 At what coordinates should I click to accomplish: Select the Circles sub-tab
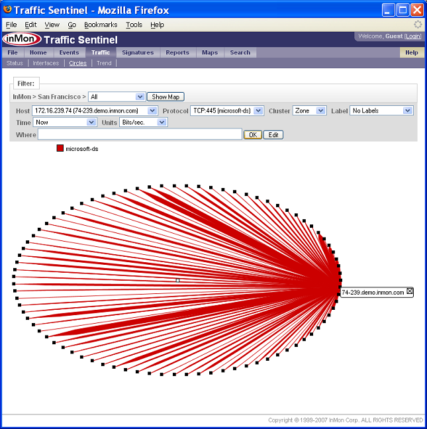(77, 63)
